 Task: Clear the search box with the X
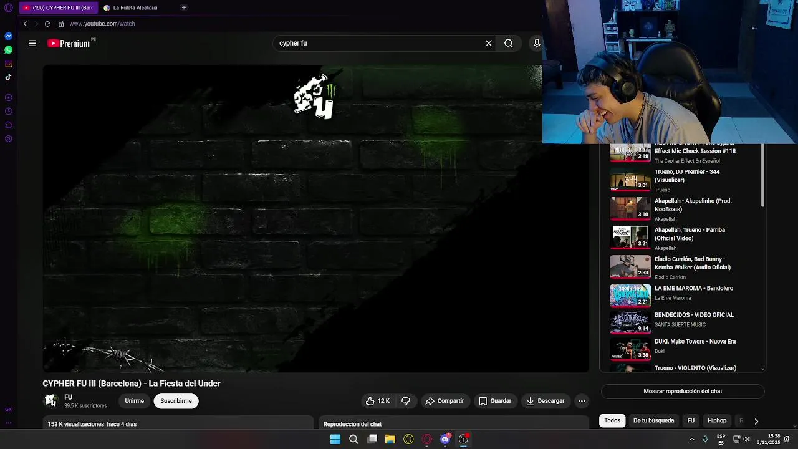[489, 43]
